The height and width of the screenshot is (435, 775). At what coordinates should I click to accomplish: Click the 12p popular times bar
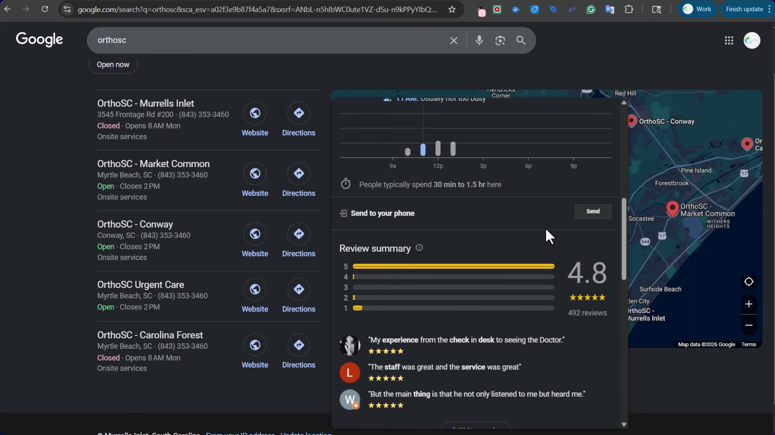coord(438,148)
